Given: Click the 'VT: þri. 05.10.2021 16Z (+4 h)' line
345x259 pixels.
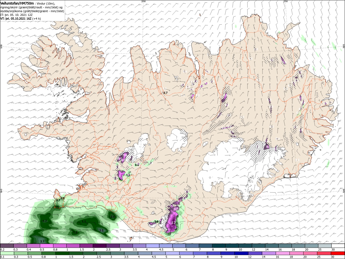Looking at the screenshot, I should (x=21, y=18).
